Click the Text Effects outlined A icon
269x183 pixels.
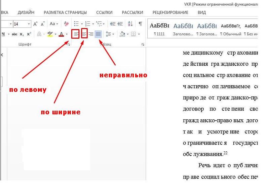tap(39, 34)
